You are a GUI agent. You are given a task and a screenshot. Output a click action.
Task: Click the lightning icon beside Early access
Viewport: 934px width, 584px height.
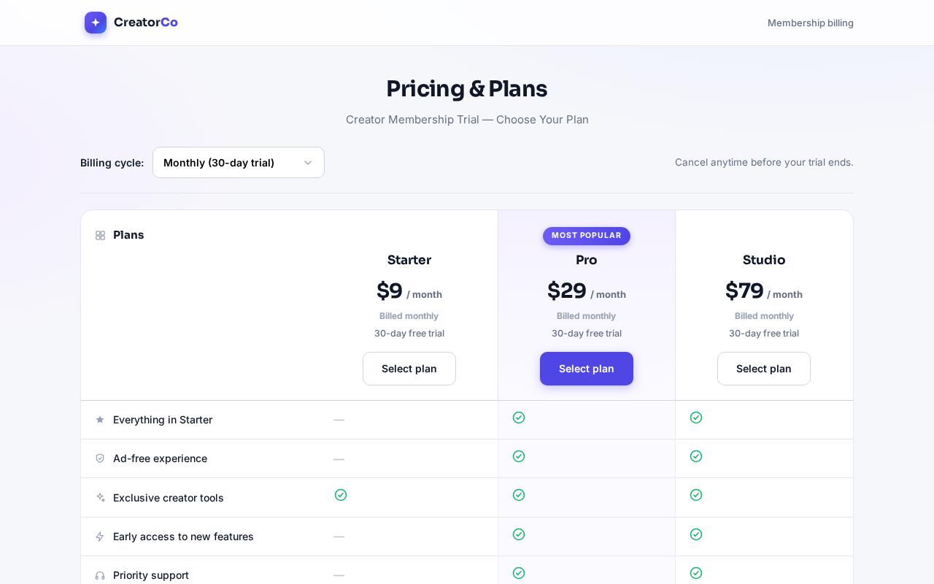click(x=100, y=537)
